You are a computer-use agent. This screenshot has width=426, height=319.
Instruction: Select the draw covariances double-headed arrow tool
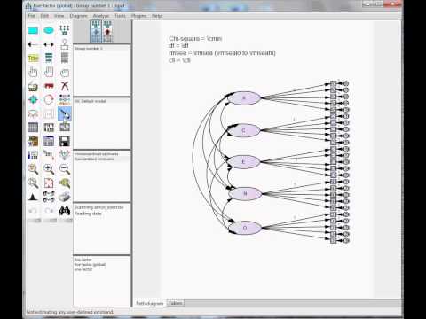[x=49, y=44]
